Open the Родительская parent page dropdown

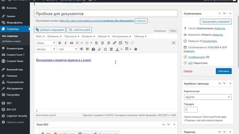point(208,97)
